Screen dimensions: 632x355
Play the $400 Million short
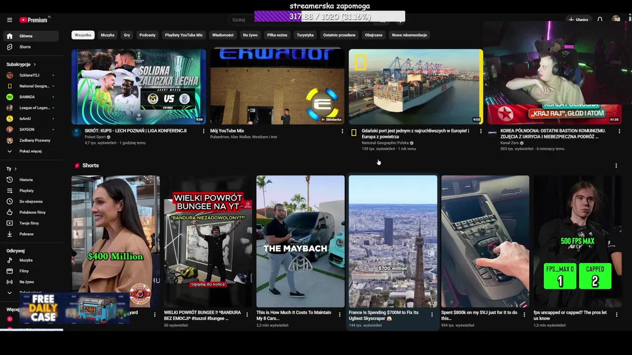point(116,242)
